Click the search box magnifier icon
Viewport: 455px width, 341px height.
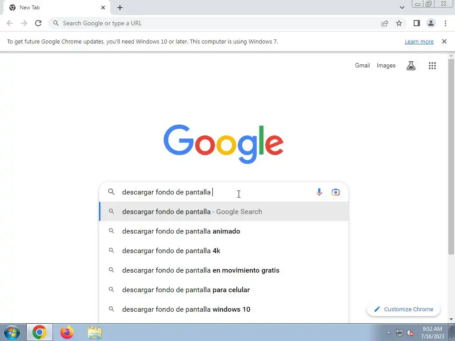coord(112,192)
